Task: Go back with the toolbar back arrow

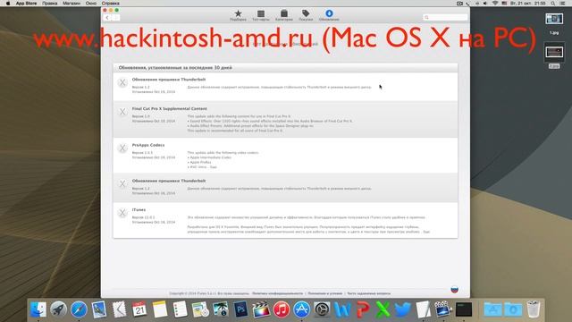Action: (107, 18)
